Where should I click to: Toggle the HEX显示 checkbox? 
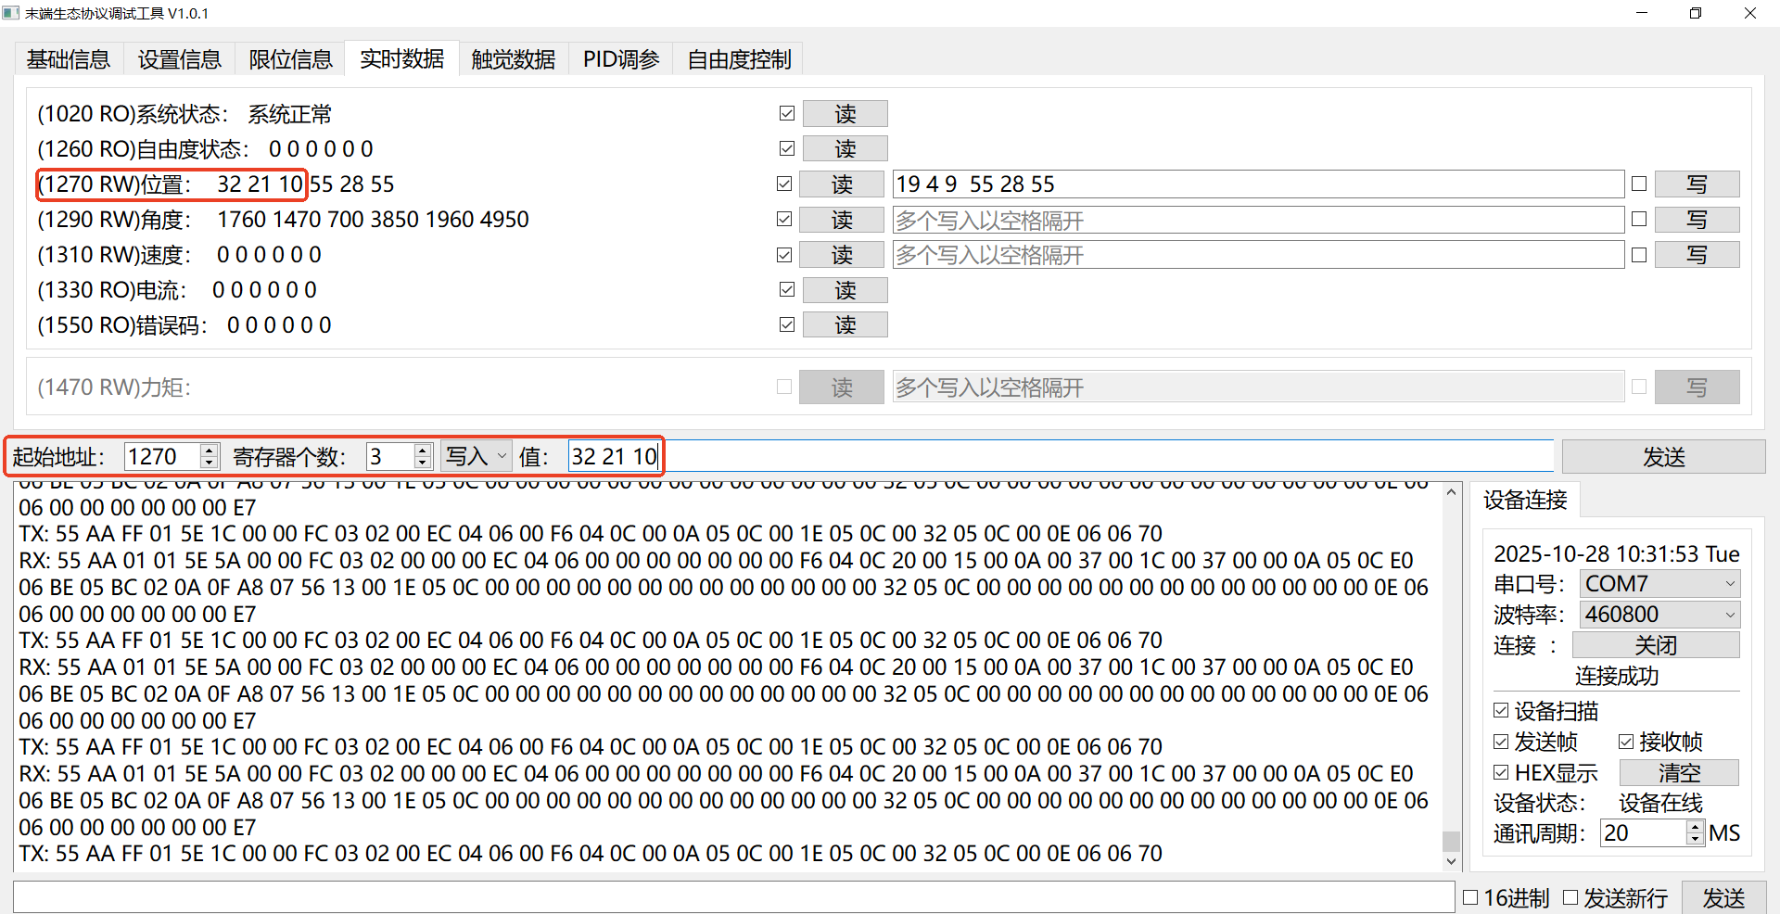pyautogui.click(x=1502, y=772)
